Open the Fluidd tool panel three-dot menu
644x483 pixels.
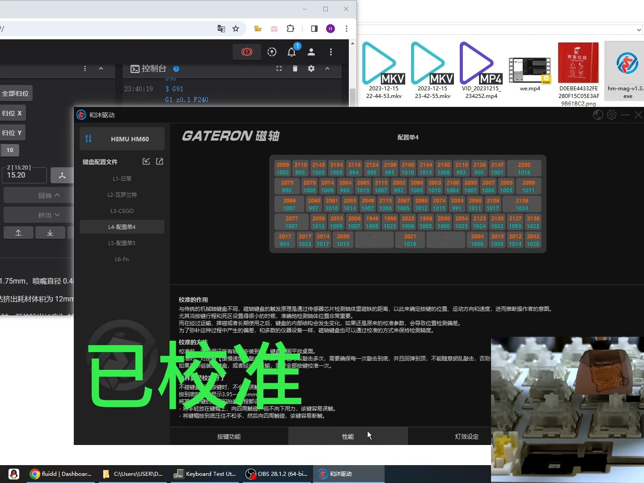point(85,68)
